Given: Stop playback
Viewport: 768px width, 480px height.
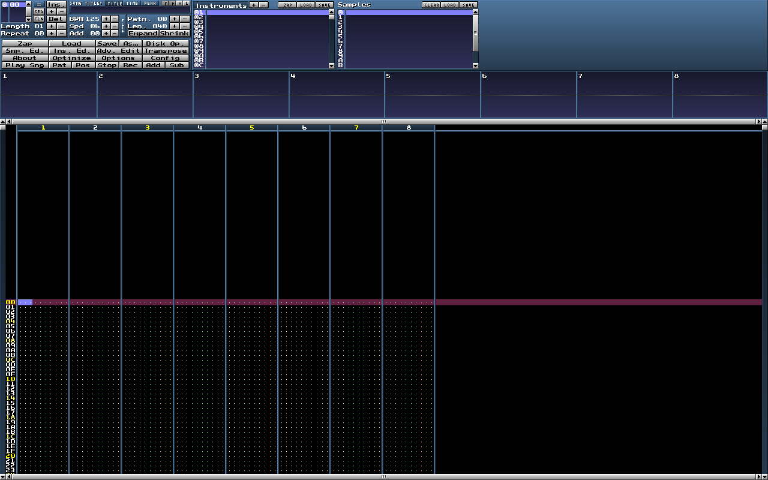Looking at the screenshot, I should coord(107,65).
